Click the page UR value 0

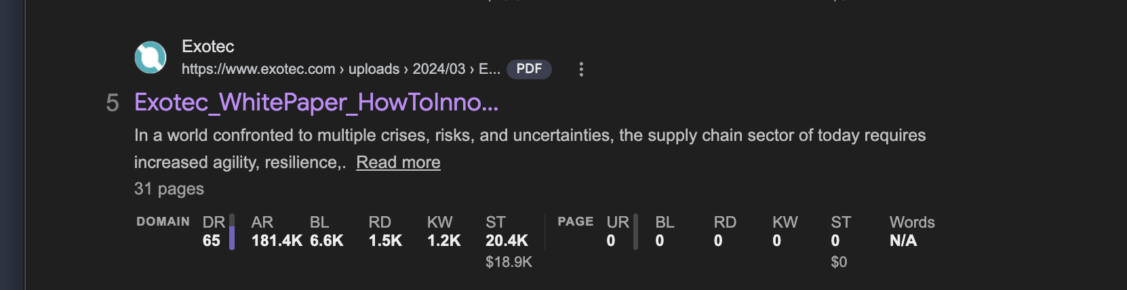(x=611, y=241)
